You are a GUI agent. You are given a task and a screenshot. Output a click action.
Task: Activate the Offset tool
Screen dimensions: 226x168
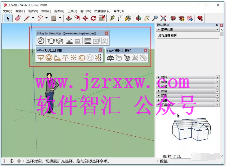point(77,18)
